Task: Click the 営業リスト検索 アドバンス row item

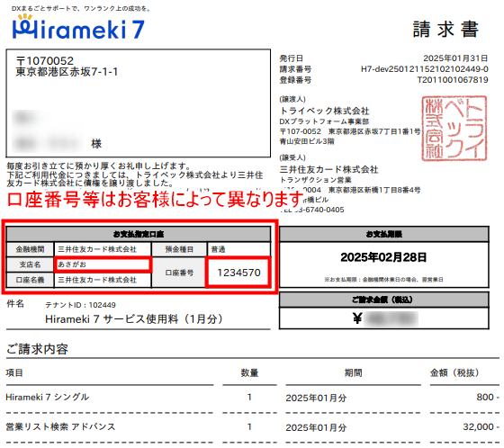Action: coord(60,426)
